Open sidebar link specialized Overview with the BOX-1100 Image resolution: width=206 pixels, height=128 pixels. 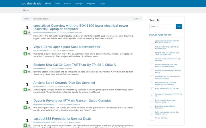pos(167,42)
